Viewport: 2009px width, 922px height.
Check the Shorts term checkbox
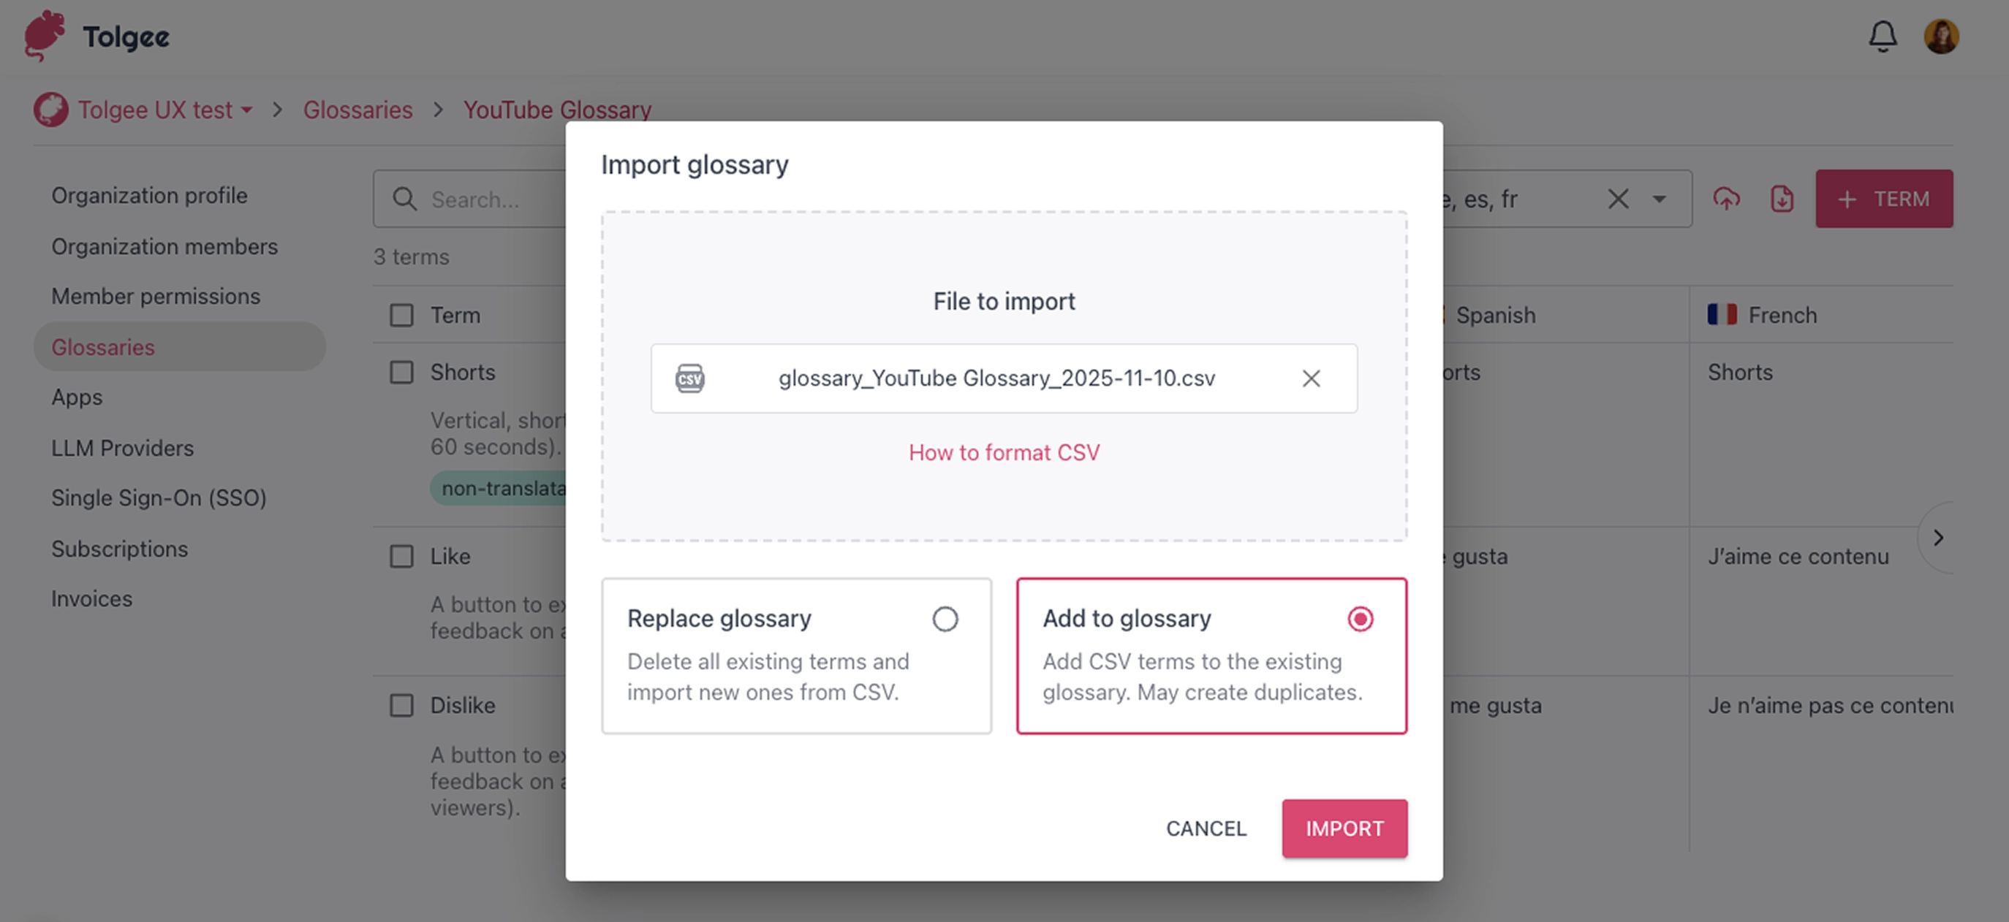[x=401, y=373]
